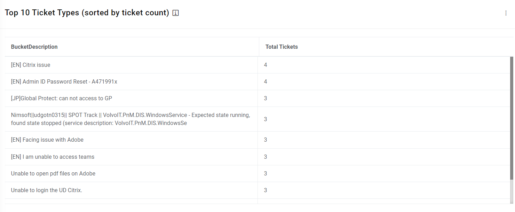
Task: Click the info icon beside the title
Action: 176,13
